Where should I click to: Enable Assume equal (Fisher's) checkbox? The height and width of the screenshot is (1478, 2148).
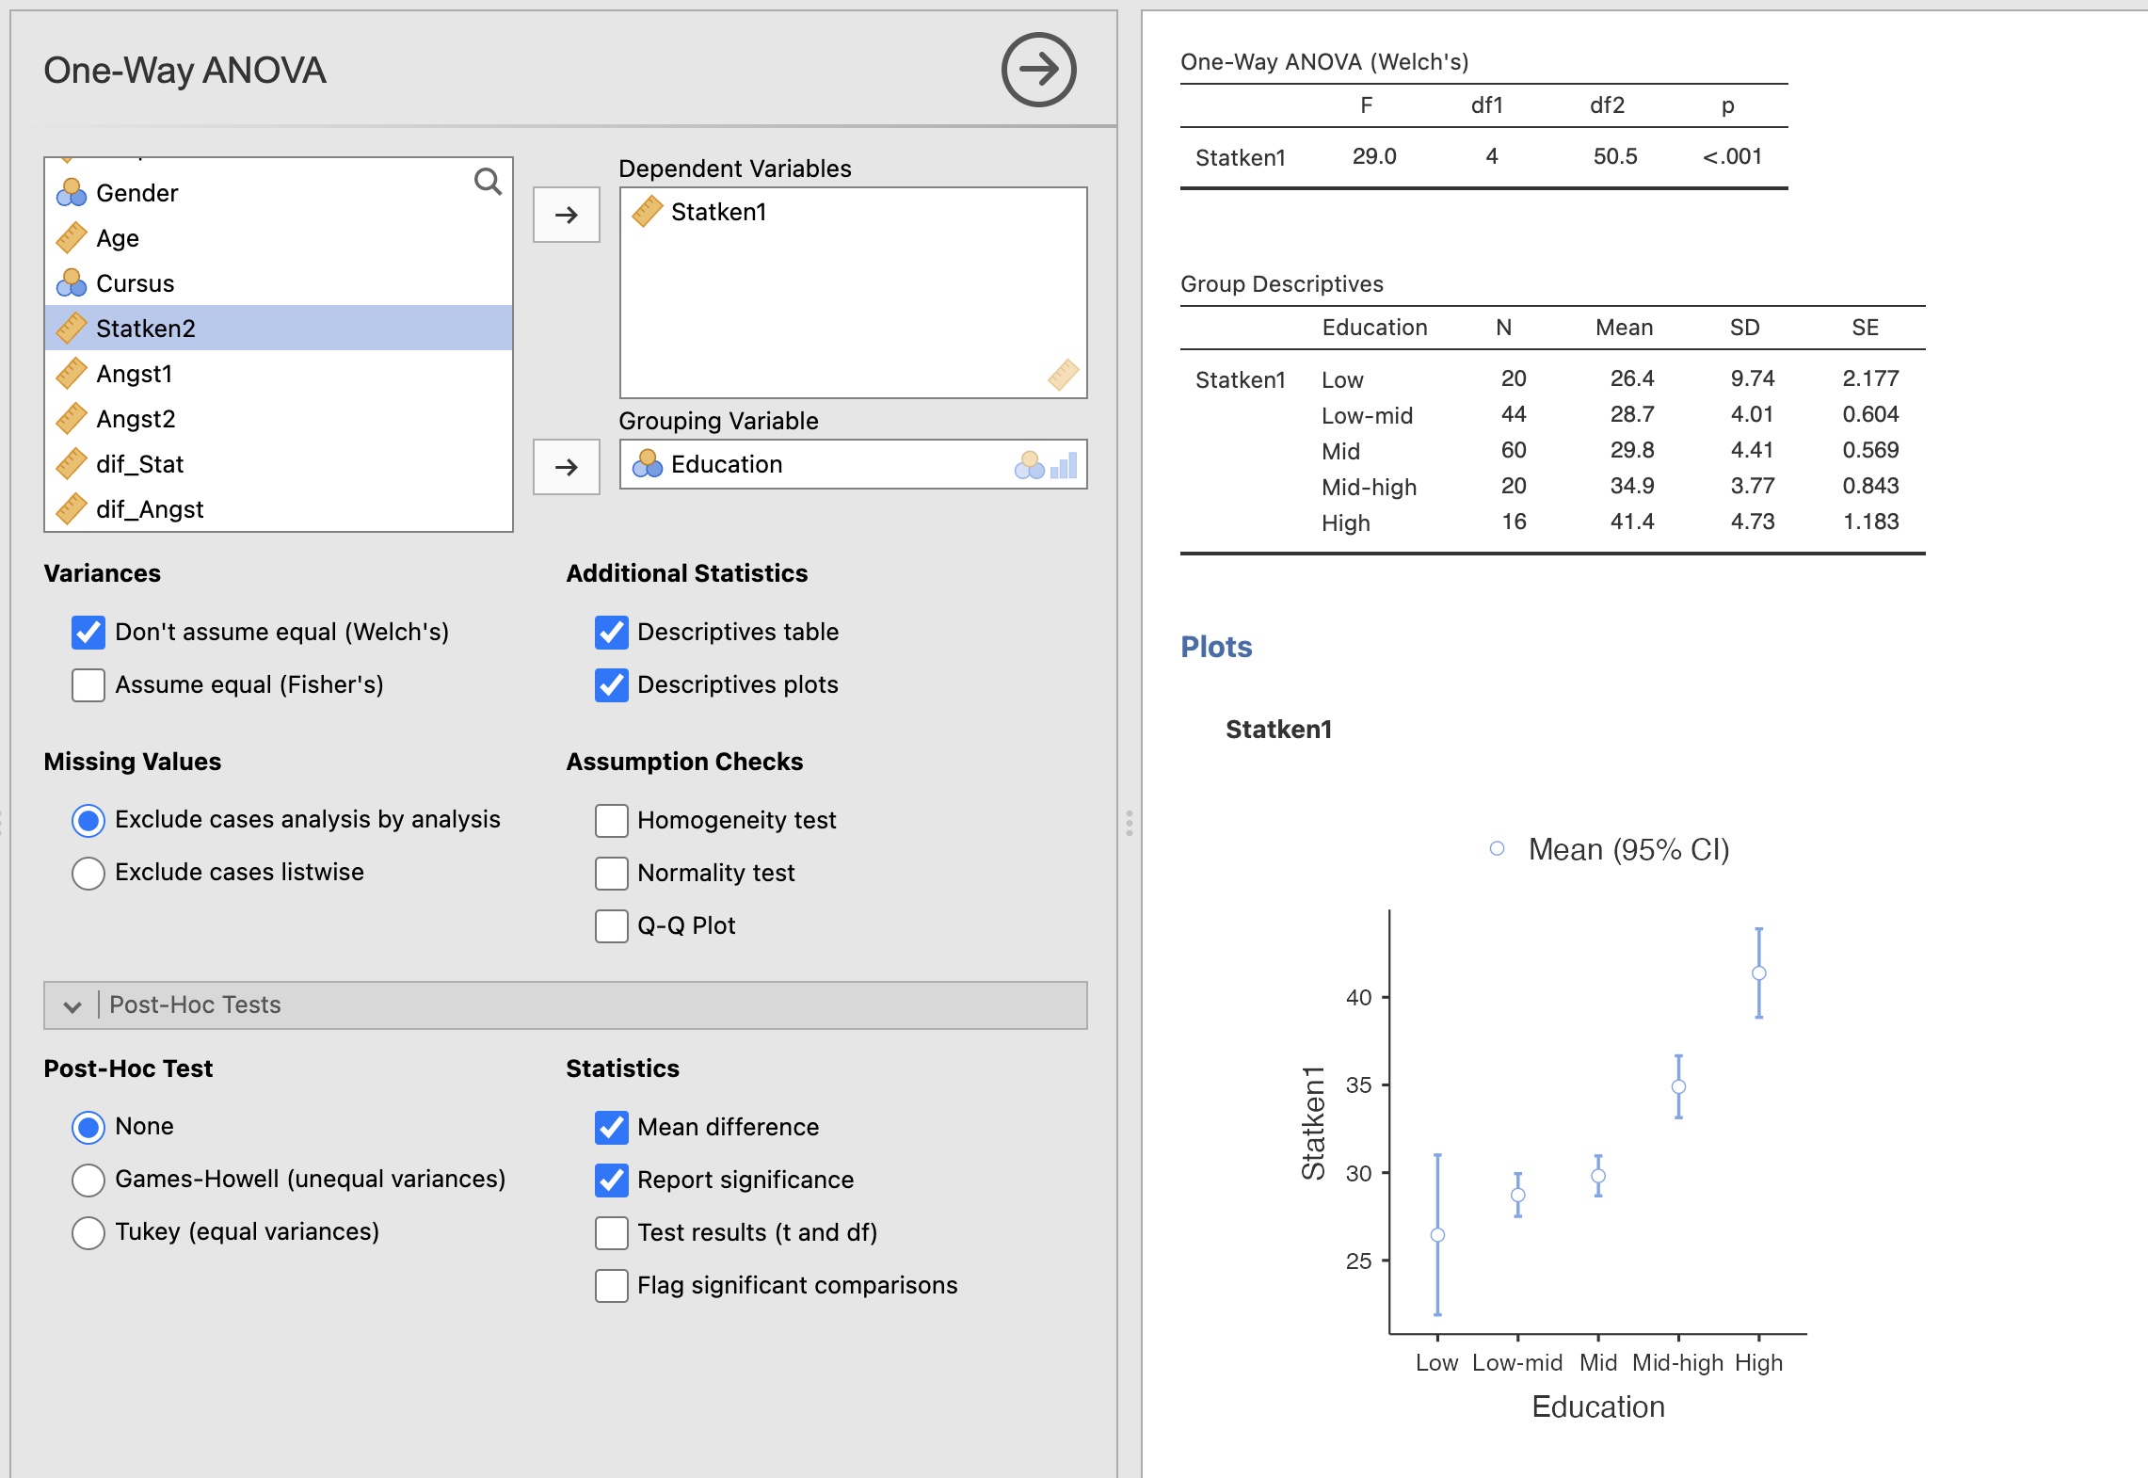click(x=88, y=684)
